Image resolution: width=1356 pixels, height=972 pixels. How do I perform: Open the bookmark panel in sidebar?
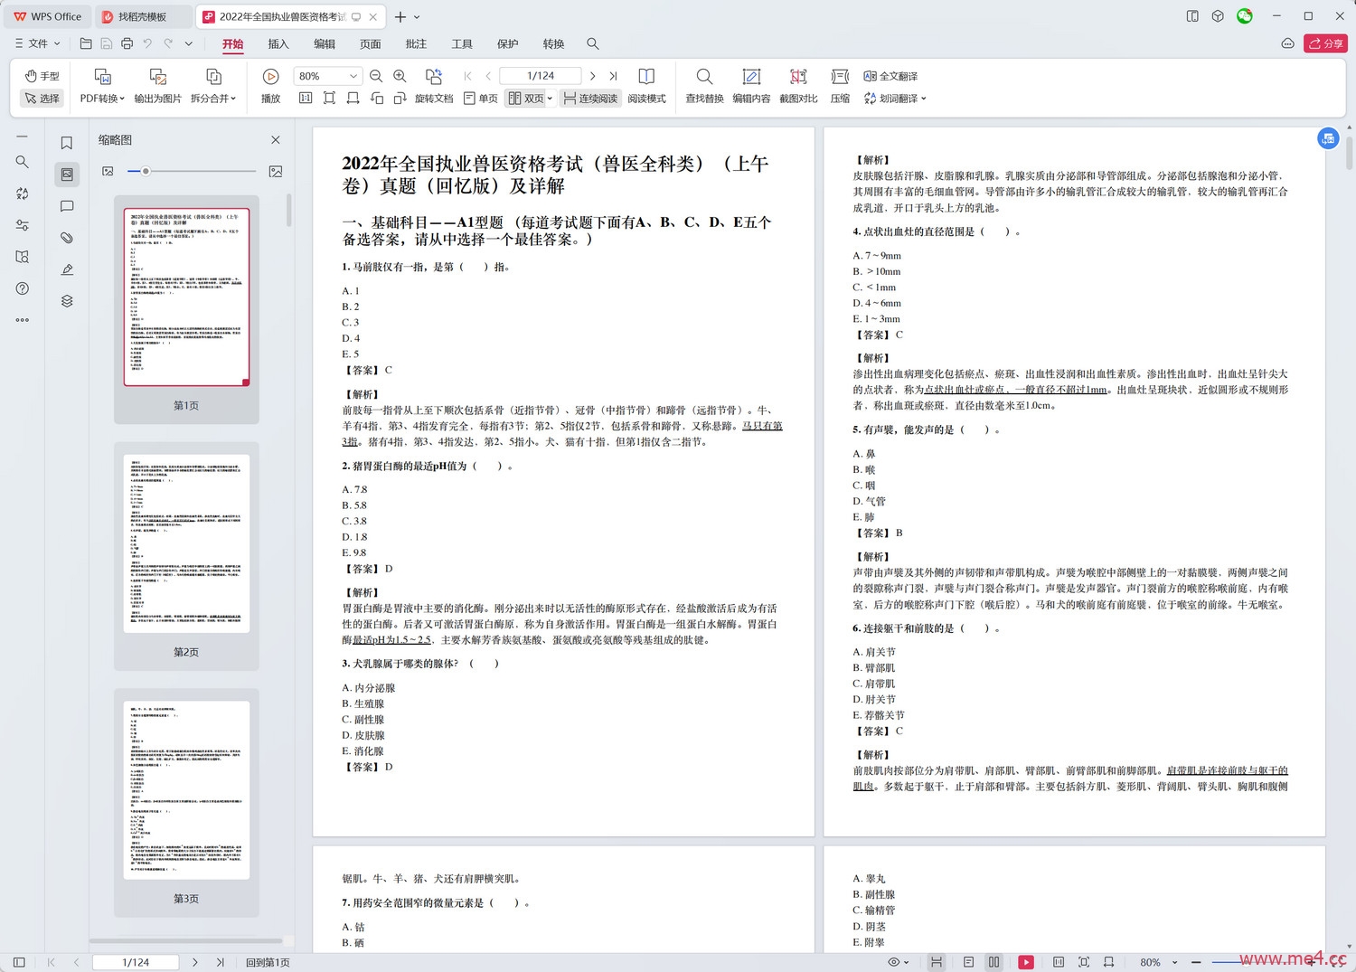(x=67, y=143)
